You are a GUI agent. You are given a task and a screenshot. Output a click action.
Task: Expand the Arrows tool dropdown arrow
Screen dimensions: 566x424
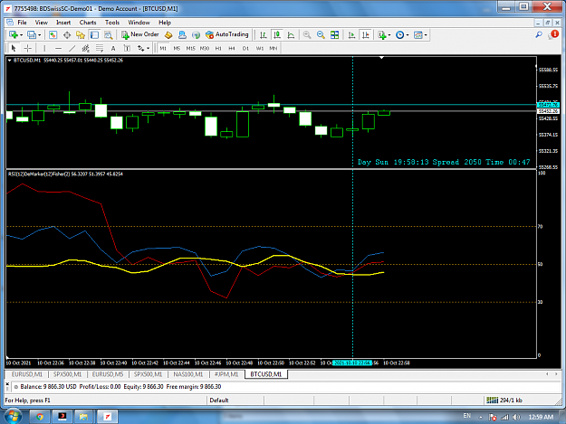point(148,48)
